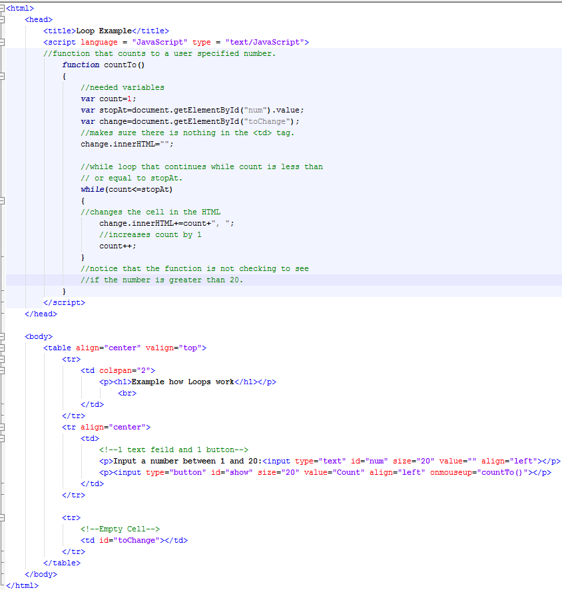Image resolution: width=562 pixels, height=590 pixels.
Task: Click the 'countTo()' function name in its declaration
Action: [124, 65]
